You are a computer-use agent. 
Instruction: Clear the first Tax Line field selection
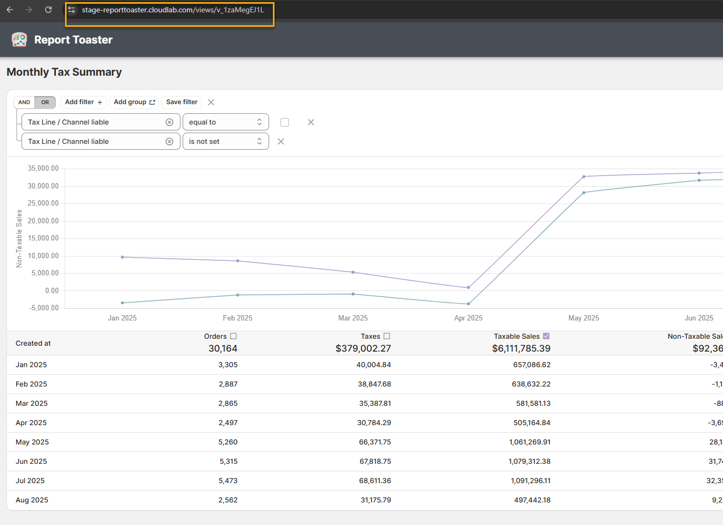[169, 122]
